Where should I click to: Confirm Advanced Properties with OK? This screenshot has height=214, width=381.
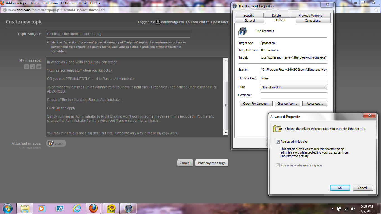coord(340,188)
